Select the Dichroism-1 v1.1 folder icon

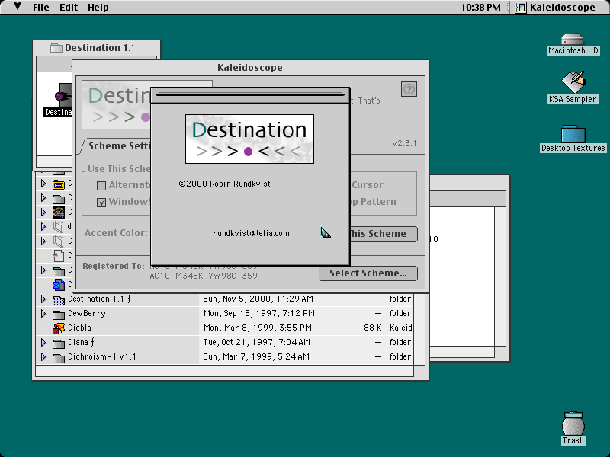tap(59, 357)
